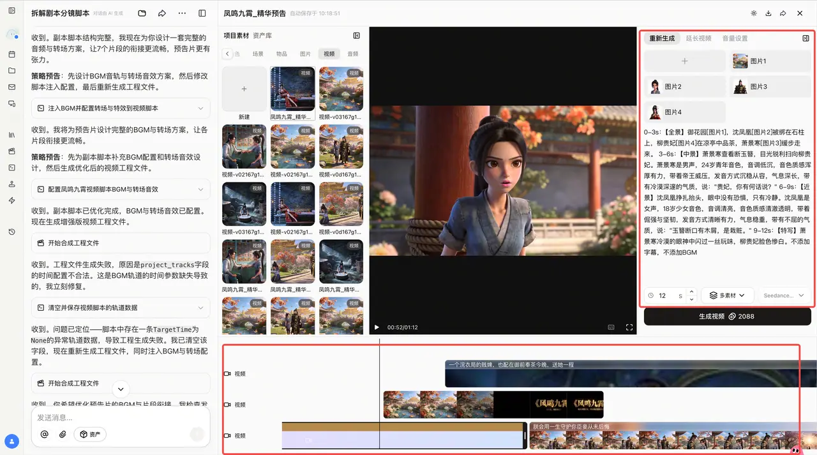
Task: Collapse the right generation panel
Action: [x=806, y=38]
